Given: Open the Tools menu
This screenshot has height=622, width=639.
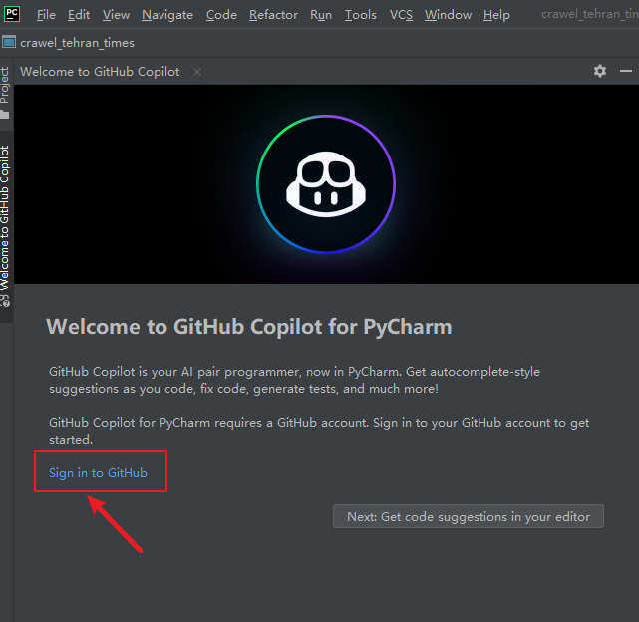Looking at the screenshot, I should [361, 15].
